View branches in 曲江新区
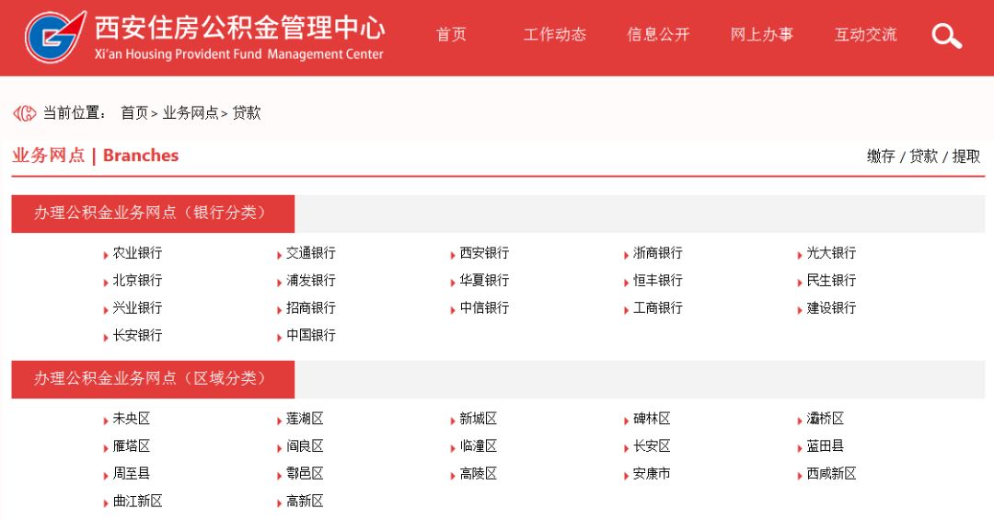This screenshot has width=994, height=520. pos(137,502)
